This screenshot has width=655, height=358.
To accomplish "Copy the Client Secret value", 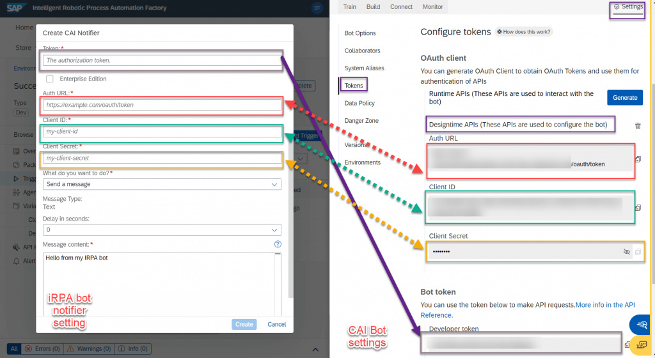I will coord(638,252).
